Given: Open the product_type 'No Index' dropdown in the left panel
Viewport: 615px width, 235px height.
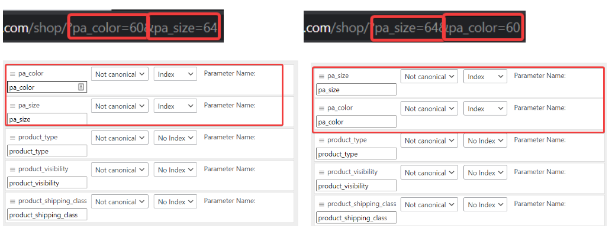Looking at the screenshot, I should tap(175, 138).
